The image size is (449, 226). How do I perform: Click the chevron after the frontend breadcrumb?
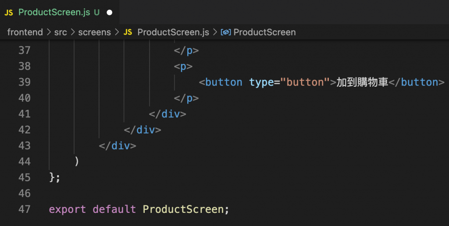49,32
